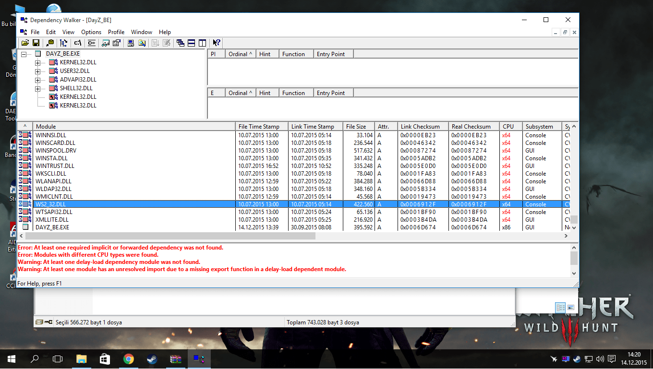653x369 pixels.
Task: Collapse the DAYZ_BE.EXE tree node
Action: click(24, 54)
